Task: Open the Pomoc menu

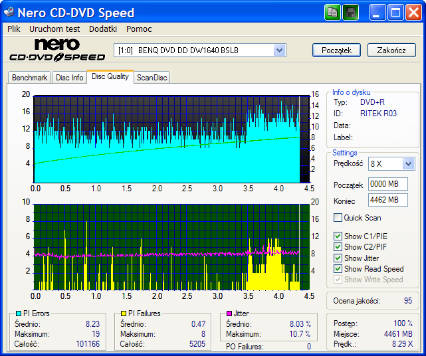Action: tap(139, 29)
